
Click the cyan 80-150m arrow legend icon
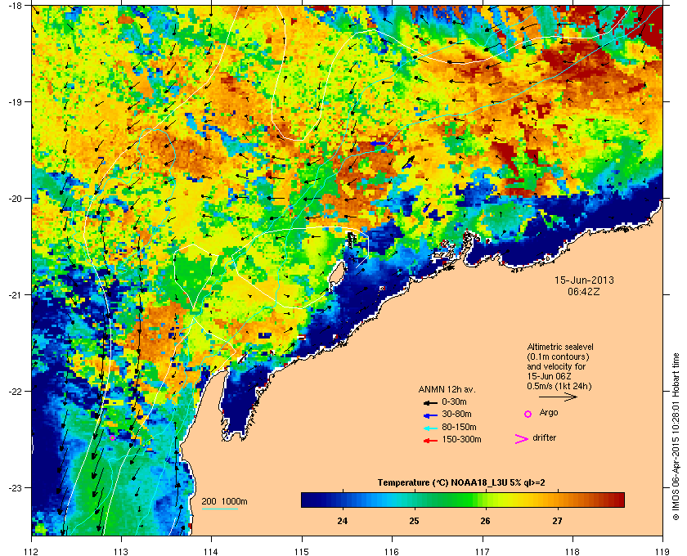(x=430, y=428)
